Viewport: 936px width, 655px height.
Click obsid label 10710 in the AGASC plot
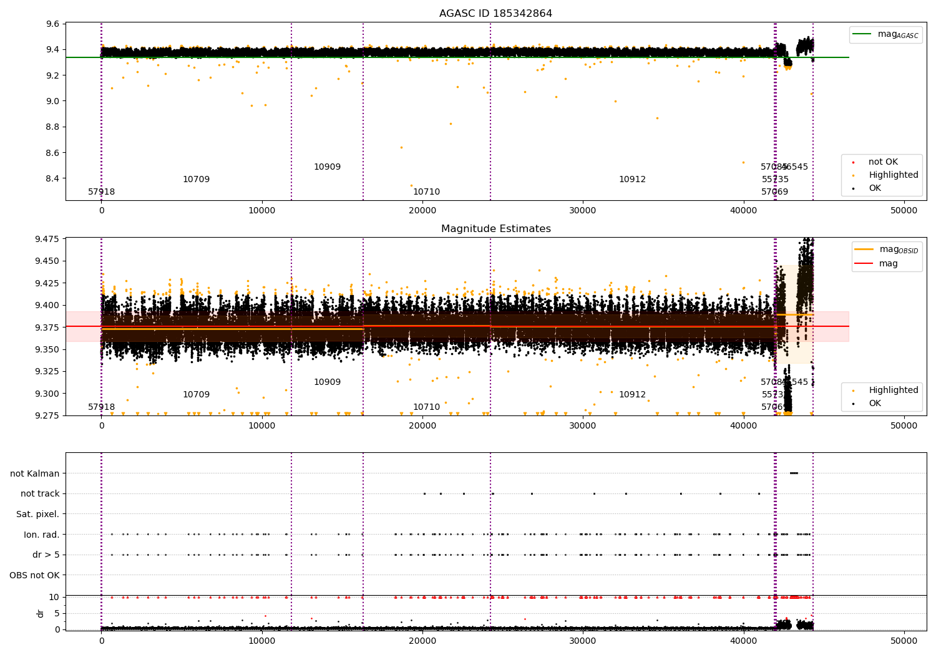tap(426, 192)
